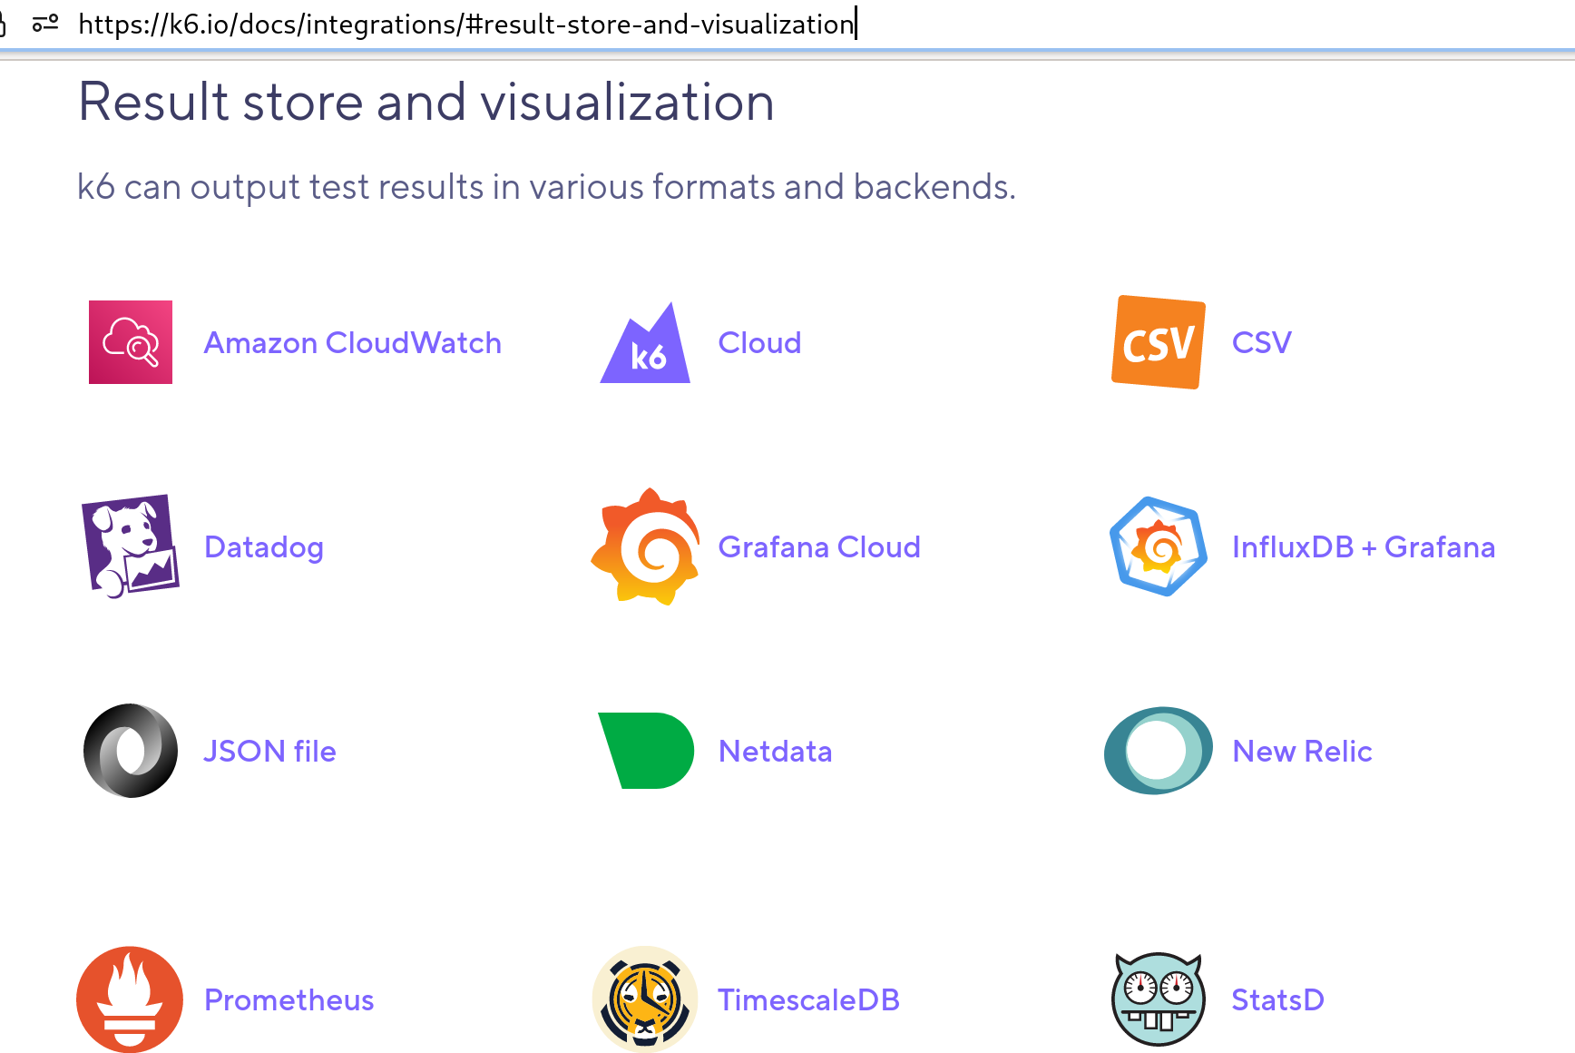Click the StatsD owl mascot icon
Image resolution: width=1575 pixels, height=1053 pixels.
[x=1158, y=999]
